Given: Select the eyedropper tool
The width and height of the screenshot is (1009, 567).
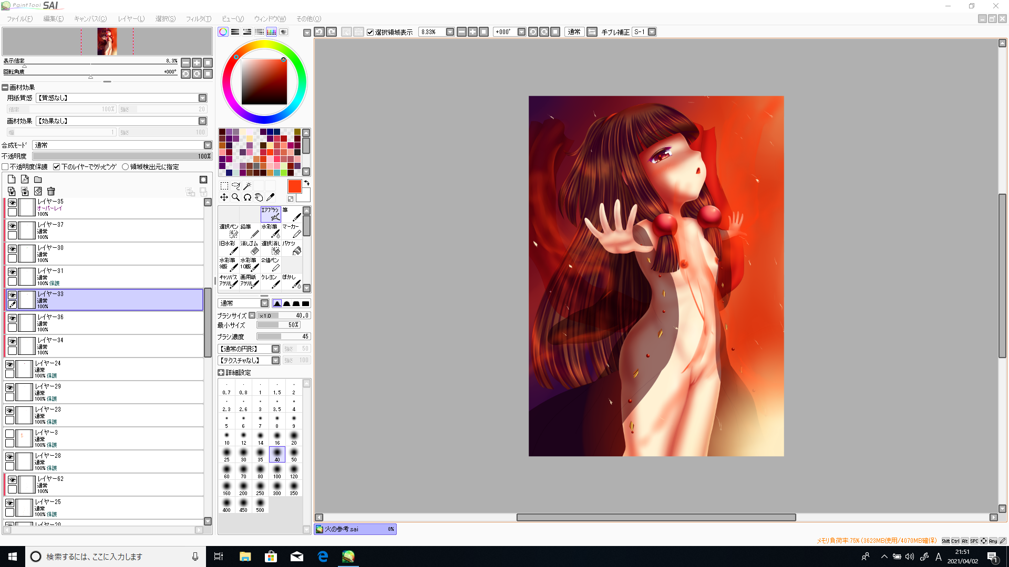Looking at the screenshot, I should 271,197.
